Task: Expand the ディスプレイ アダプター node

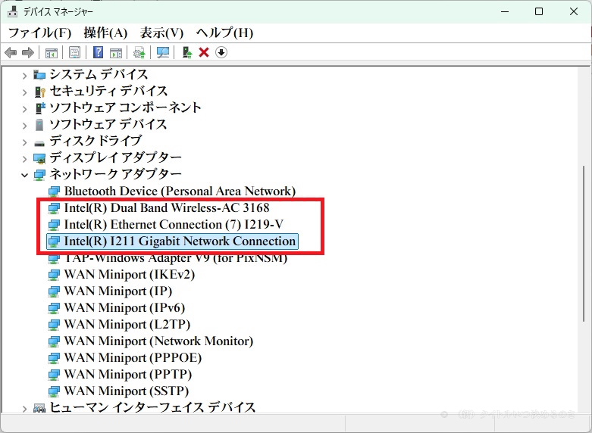Action: pyautogui.click(x=24, y=159)
